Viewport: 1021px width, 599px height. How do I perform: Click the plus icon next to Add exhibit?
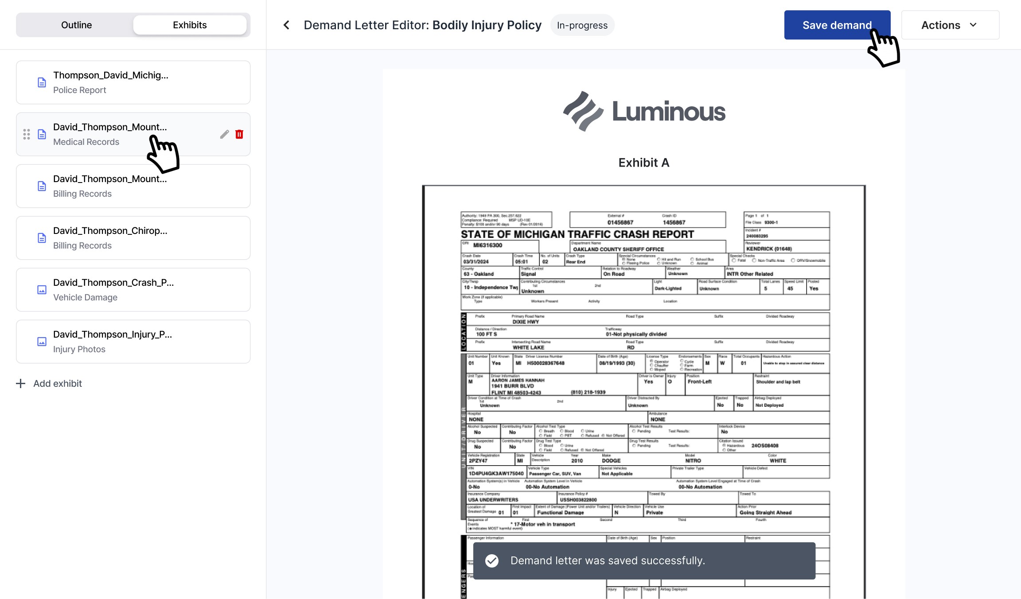click(x=20, y=383)
